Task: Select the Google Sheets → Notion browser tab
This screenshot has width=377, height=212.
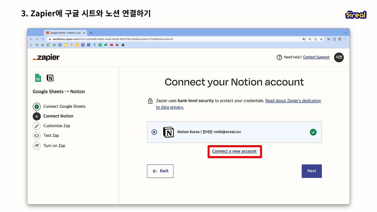Action: click(x=65, y=33)
